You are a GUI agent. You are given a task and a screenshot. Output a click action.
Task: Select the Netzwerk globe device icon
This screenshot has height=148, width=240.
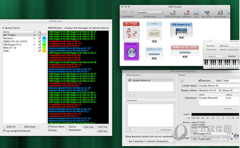[x=131, y=51]
